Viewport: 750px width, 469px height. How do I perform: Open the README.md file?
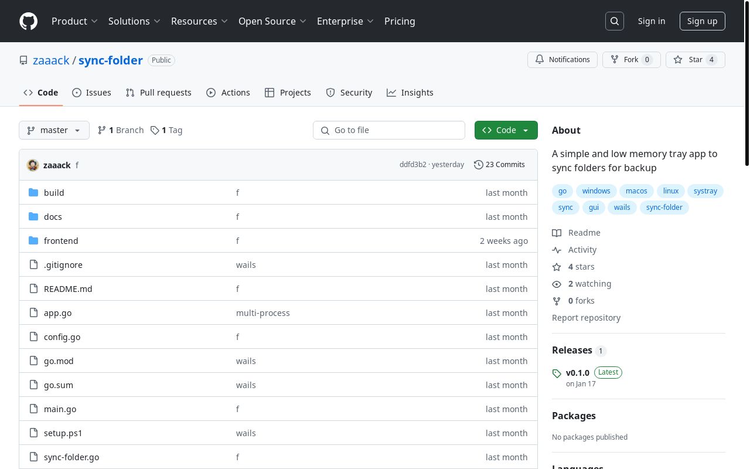[x=68, y=289]
